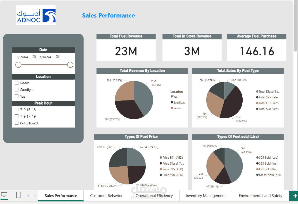This screenshot has height=204, width=298.
Task: Select Total S95 Sales legend item
Action: tap(267, 97)
